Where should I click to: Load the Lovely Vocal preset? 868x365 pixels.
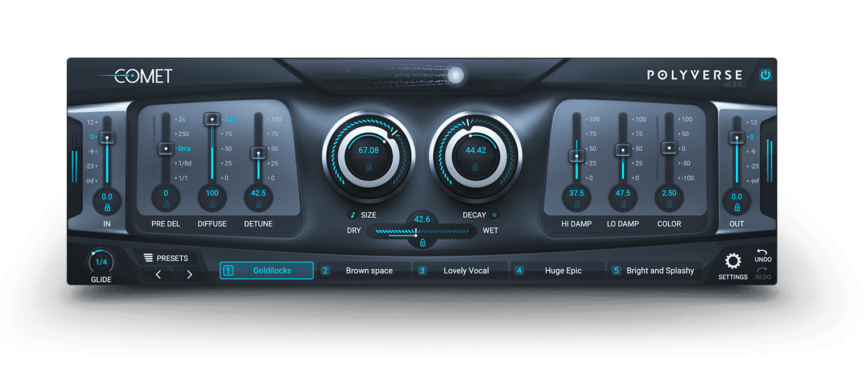[x=461, y=271]
